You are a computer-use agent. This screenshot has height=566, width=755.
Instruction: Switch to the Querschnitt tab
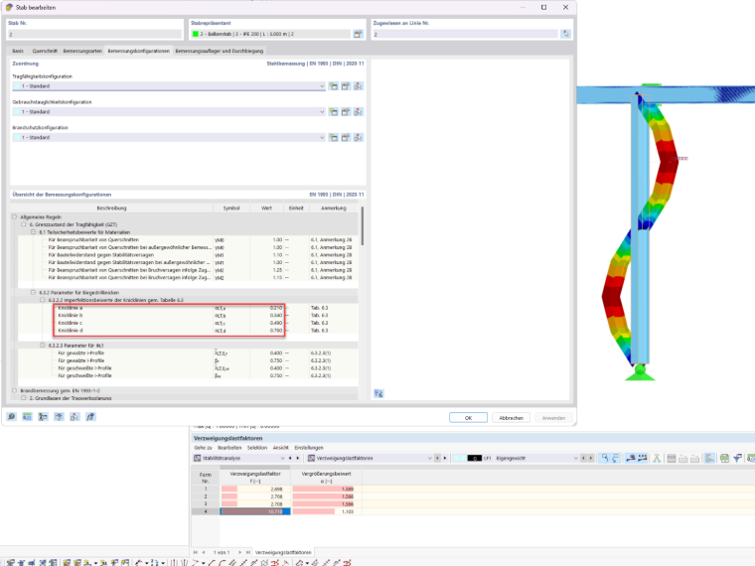click(x=45, y=51)
